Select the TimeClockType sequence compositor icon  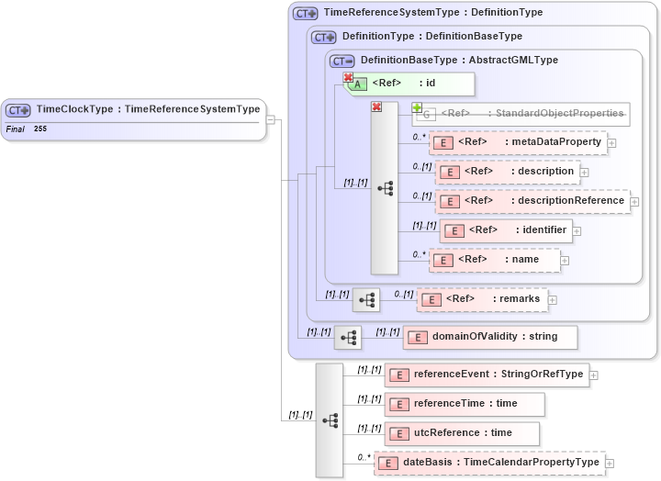click(330, 420)
